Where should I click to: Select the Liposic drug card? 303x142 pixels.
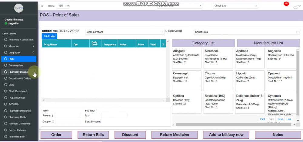tap(250, 81)
